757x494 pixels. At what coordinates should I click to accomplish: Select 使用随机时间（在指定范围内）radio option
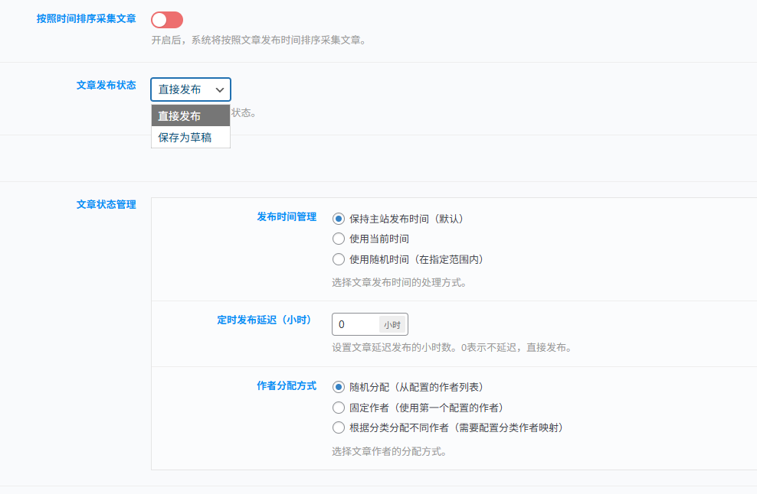(x=339, y=259)
